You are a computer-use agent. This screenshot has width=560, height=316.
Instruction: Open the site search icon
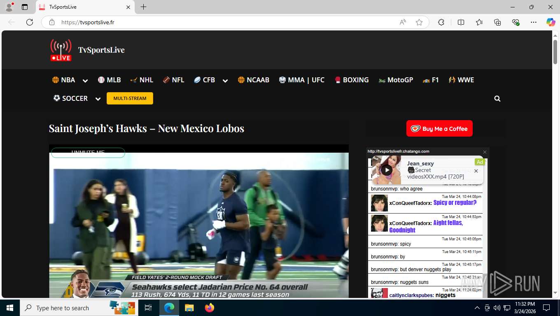tap(497, 99)
